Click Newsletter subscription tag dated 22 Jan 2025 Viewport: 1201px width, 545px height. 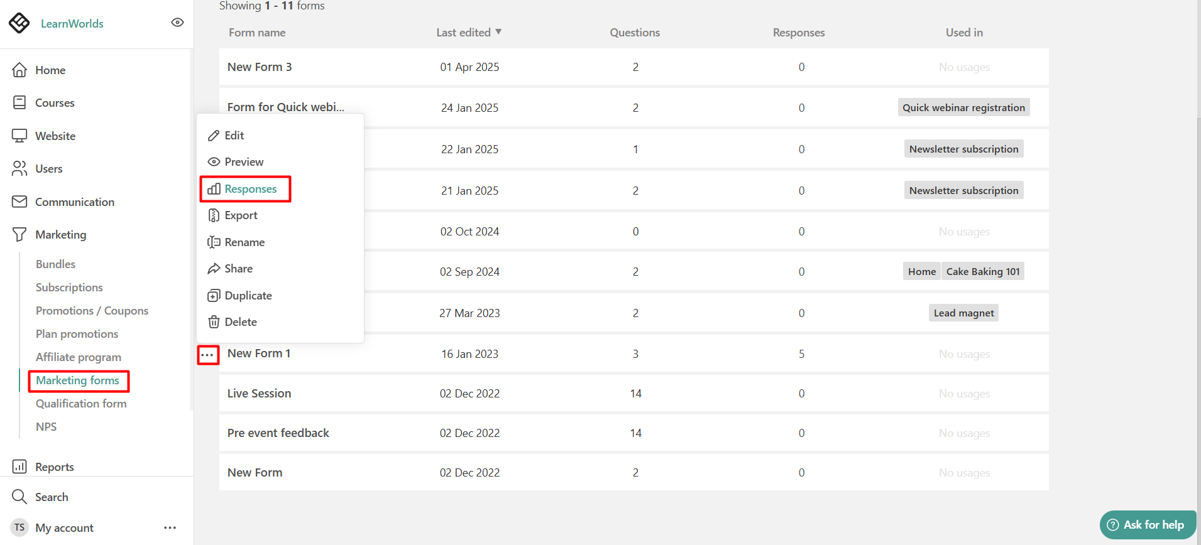click(963, 149)
